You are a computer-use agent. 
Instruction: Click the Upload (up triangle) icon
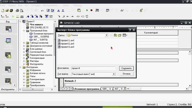pyautogui.click(x=58, y=11)
